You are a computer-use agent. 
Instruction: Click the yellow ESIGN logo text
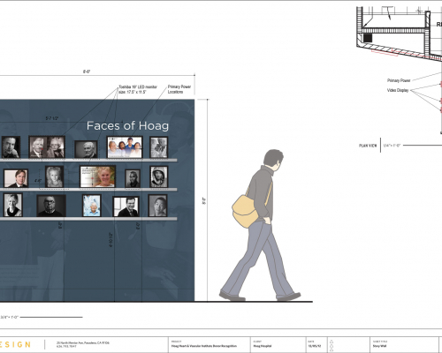[x=15, y=344]
